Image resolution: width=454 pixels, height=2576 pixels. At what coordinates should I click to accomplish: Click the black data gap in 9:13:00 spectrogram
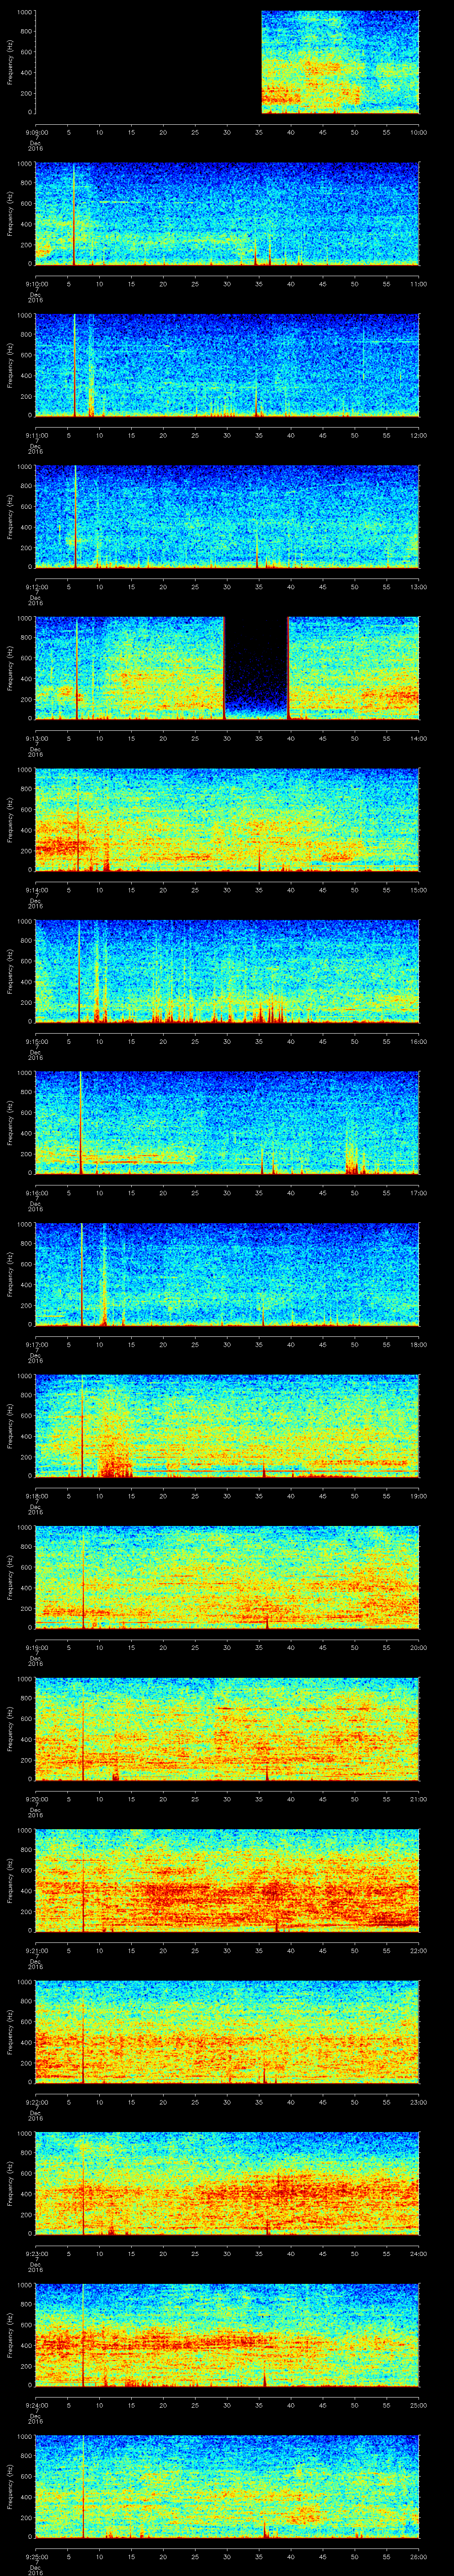pyautogui.click(x=256, y=668)
